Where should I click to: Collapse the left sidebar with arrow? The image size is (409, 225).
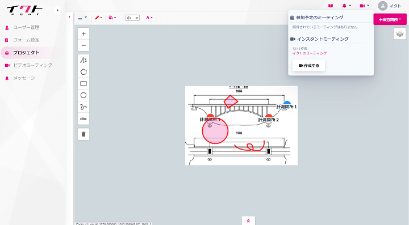(x=57, y=10)
